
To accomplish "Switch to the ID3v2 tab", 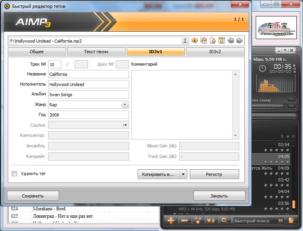I will pyautogui.click(x=215, y=52).
